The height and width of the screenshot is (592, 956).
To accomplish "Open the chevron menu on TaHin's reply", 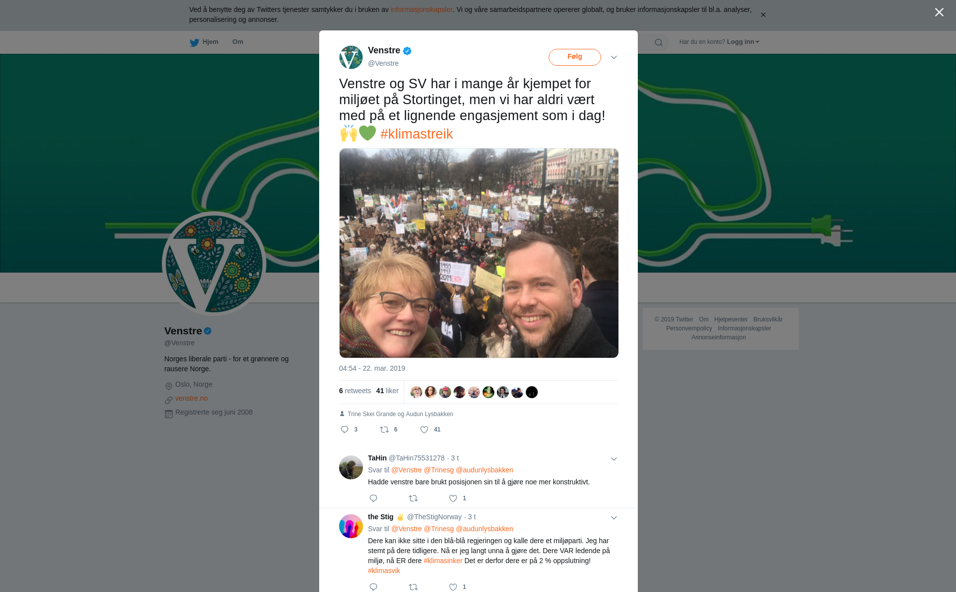I will point(614,459).
